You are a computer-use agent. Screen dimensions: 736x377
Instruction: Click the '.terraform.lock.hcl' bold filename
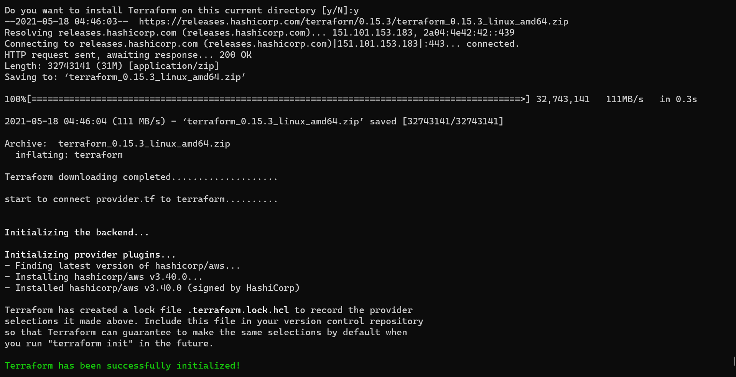pos(238,310)
